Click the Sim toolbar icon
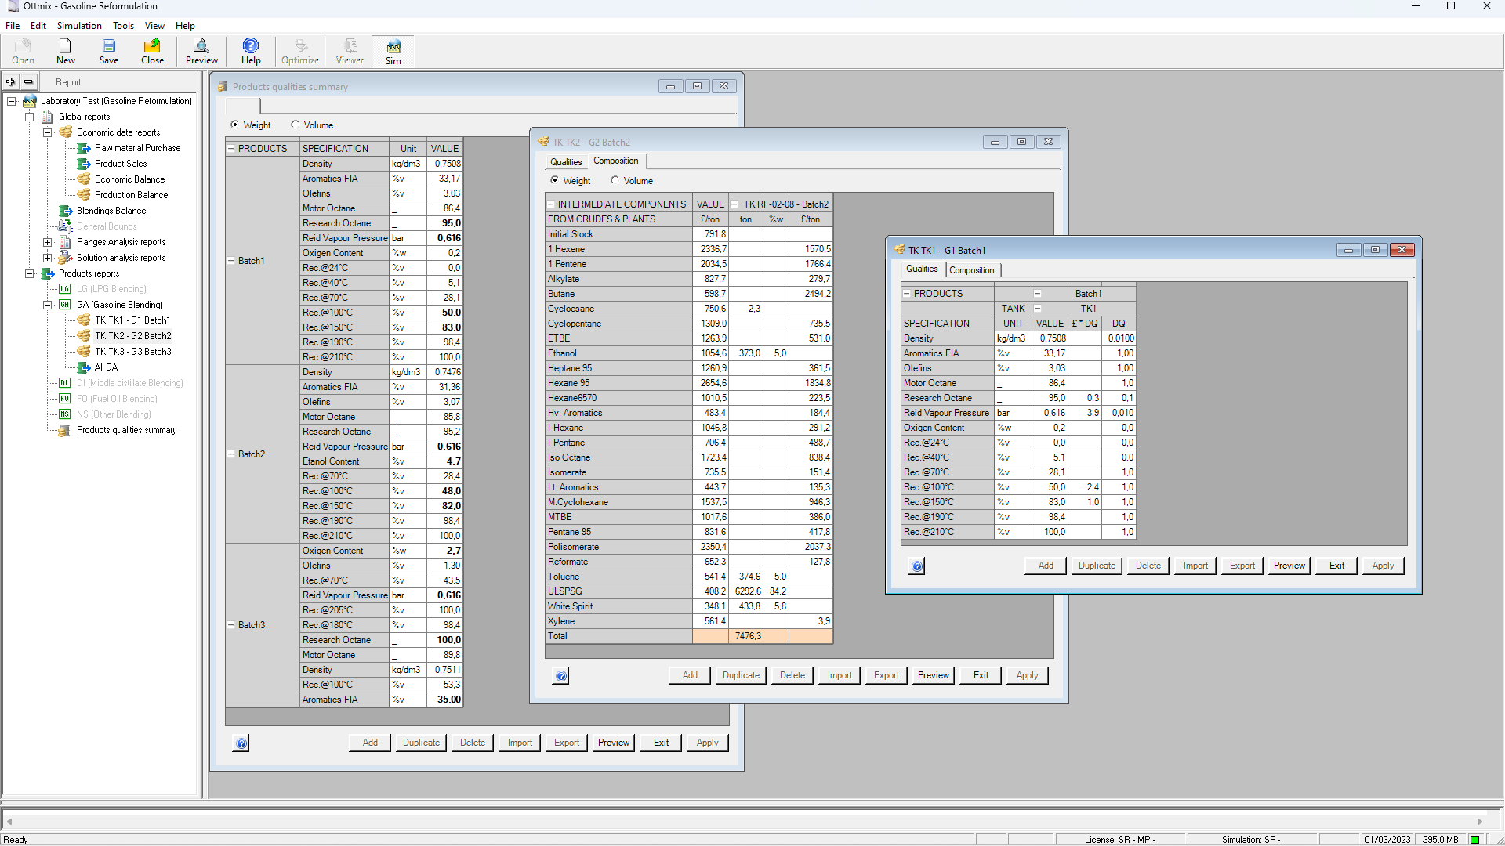The height and width of the screenshot is (846, 1505). 393,51
